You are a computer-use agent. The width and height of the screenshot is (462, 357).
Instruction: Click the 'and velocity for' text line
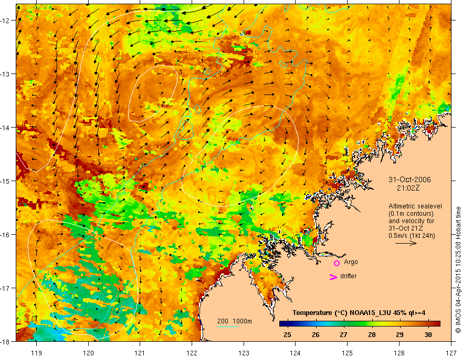tap(411, 221)
